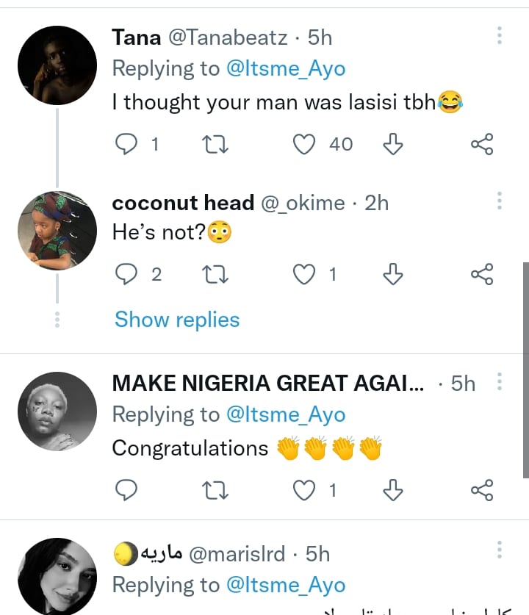
Task: Click the page scrollbar on right edge
Action: [x=525, y=367]
